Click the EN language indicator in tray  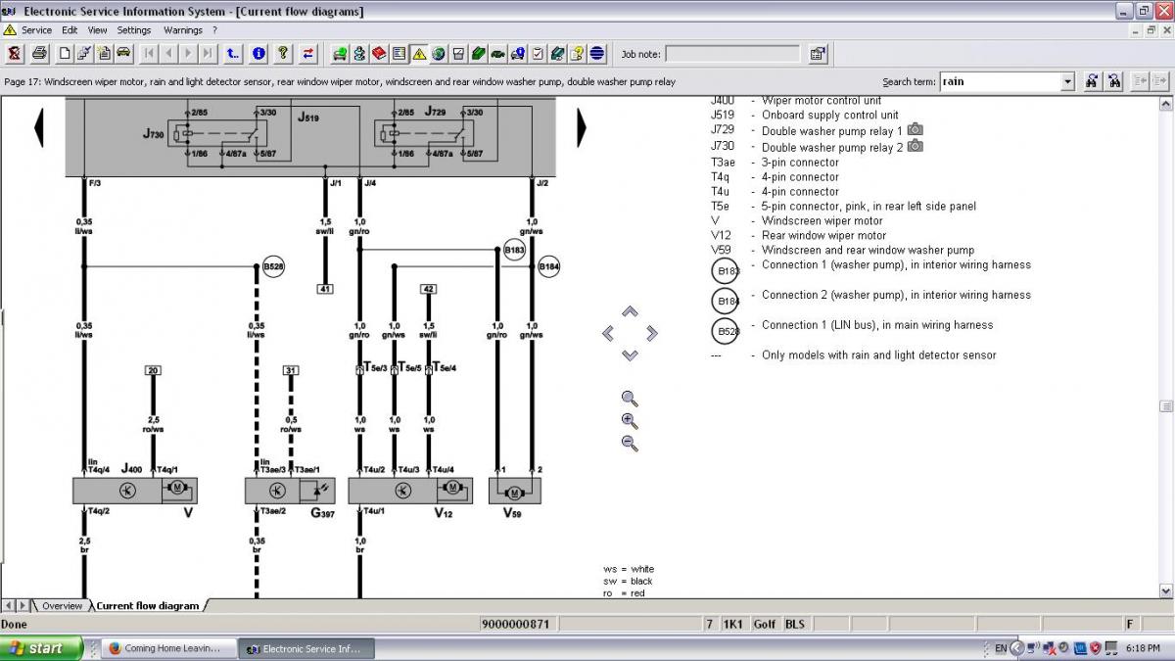point(1001,648)
